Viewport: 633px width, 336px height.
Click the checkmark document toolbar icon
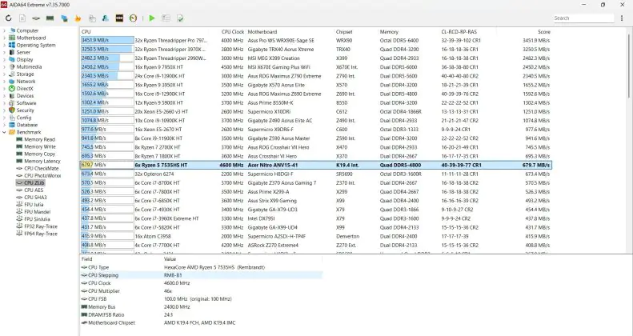coord(180,18)
